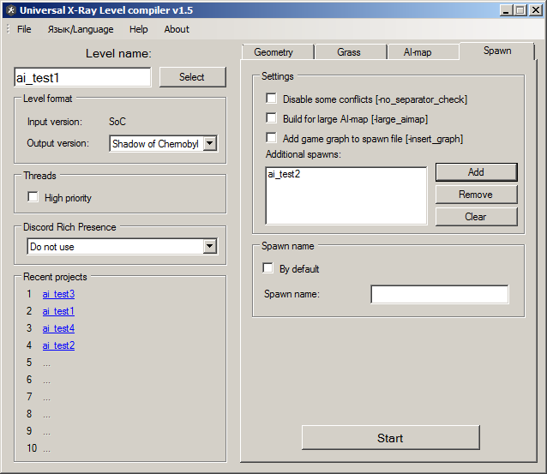Viewport: 547px width, 474px height.
Task: Click the app icon in title bar
Action: click(10, 10)
